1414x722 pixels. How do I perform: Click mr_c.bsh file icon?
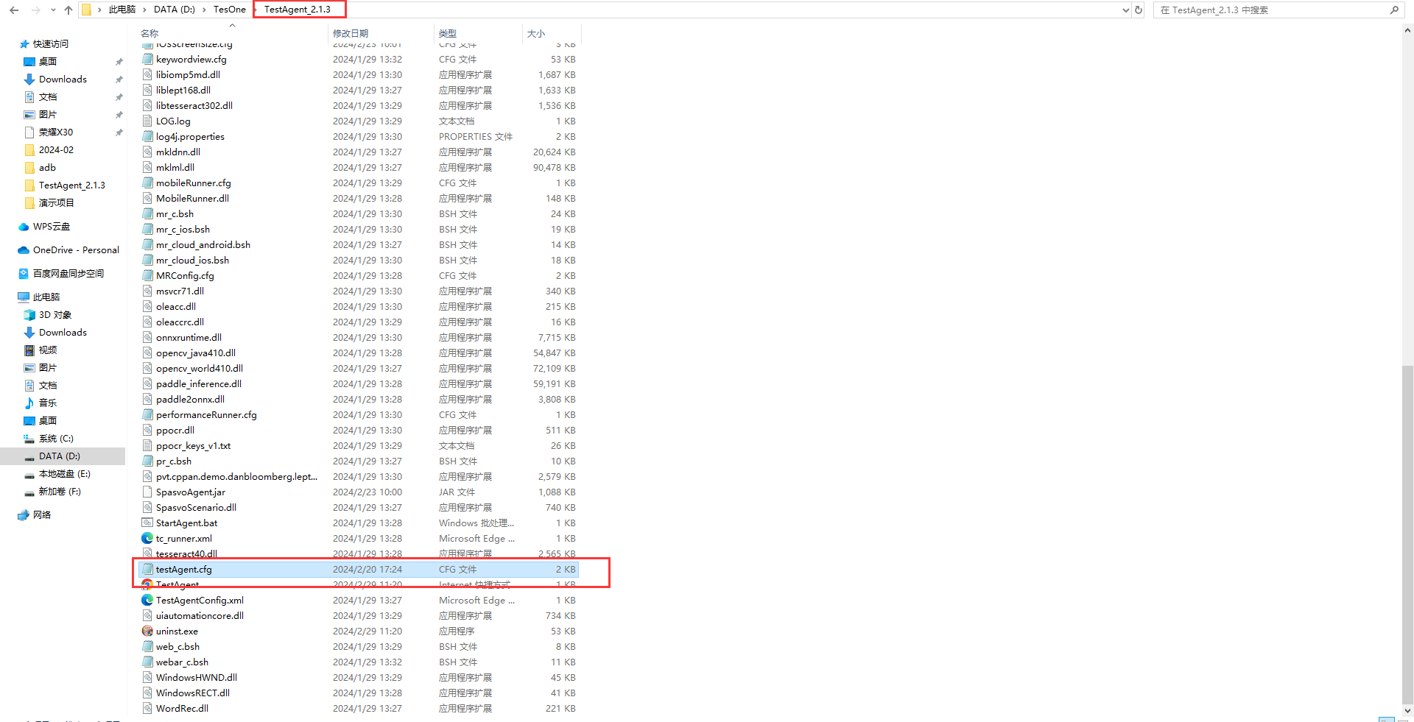[147, 214]
